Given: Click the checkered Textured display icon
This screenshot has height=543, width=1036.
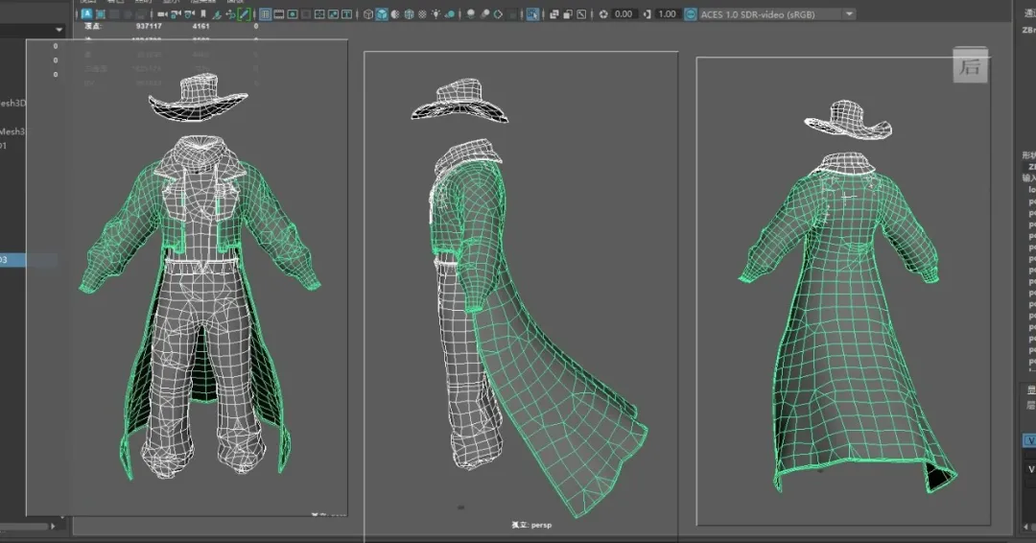Looking at the screenshot, I should click(x=422, y=13).
